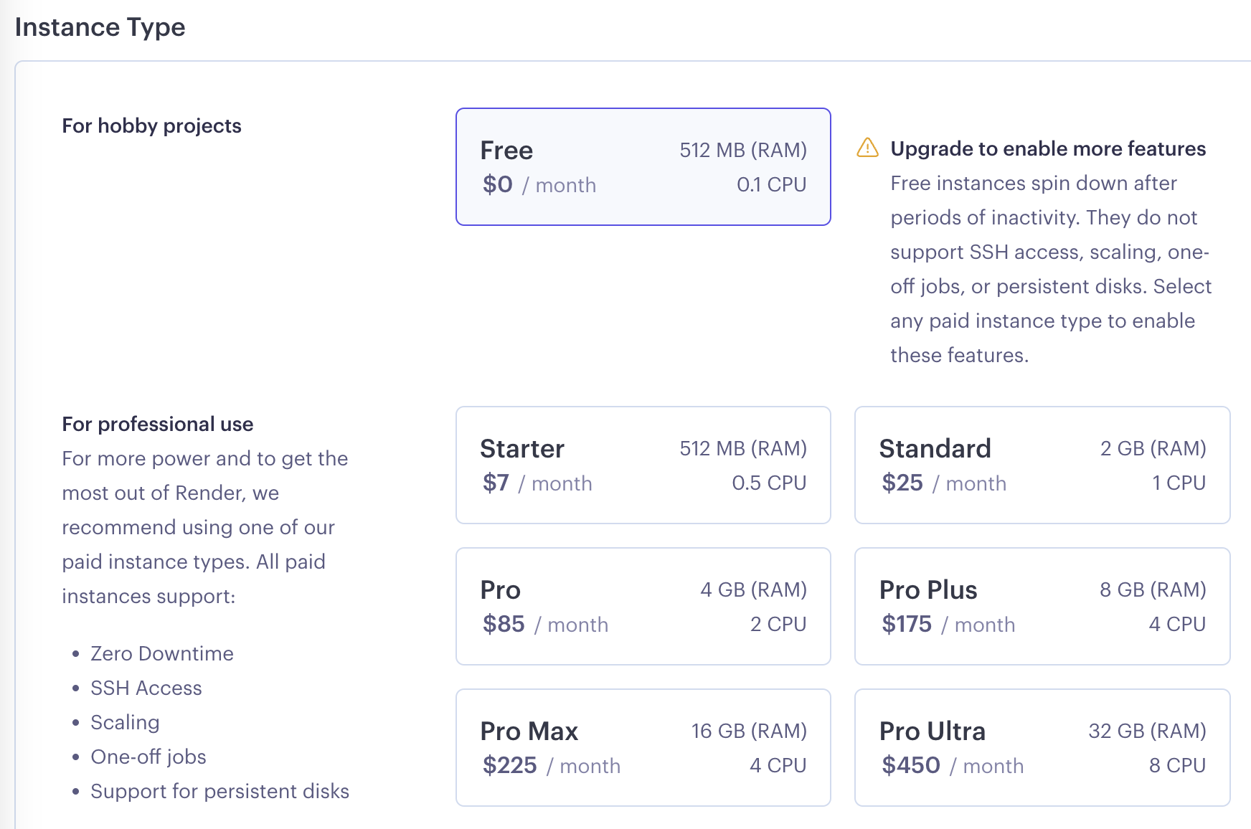Choose the Starter $7 per month plan
The width and height of the screenshot is (1251, 829).
click(x=643, y=465)
